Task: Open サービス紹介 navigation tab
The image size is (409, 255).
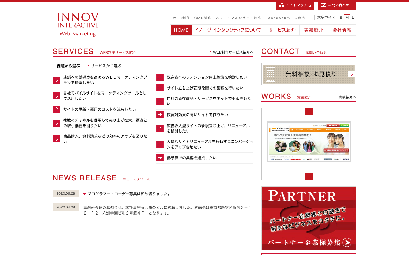Action: click(282, 30)
